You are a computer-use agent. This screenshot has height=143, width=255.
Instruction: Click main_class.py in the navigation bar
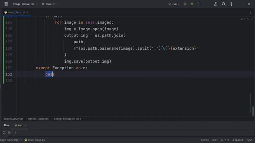coord(35,140)
